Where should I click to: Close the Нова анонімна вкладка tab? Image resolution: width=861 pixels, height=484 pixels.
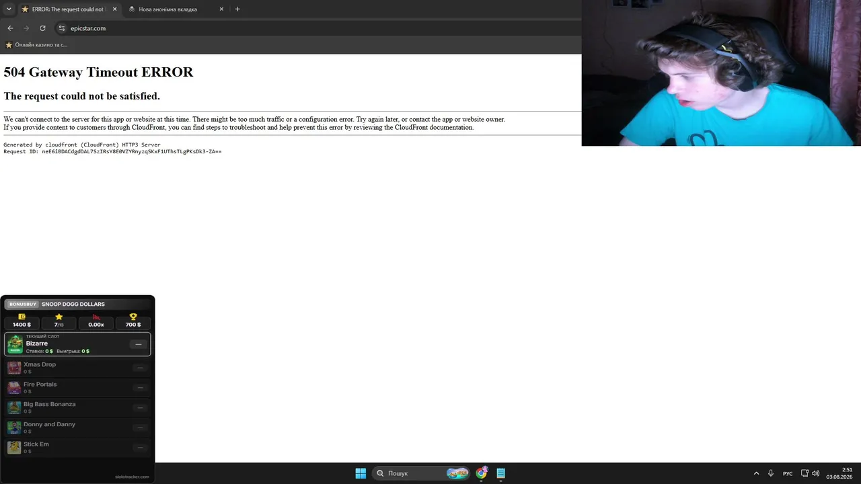[221, 9]
